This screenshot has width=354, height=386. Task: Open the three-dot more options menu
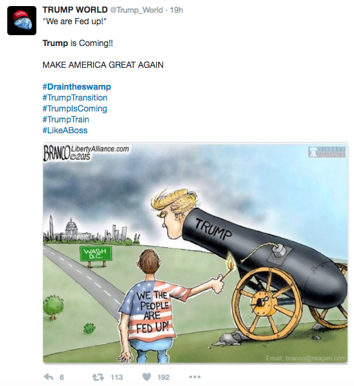point(195,377)
